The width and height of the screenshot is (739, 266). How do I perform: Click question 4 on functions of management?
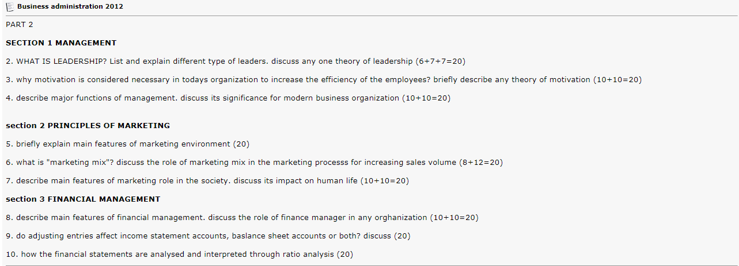pos(228,98)
